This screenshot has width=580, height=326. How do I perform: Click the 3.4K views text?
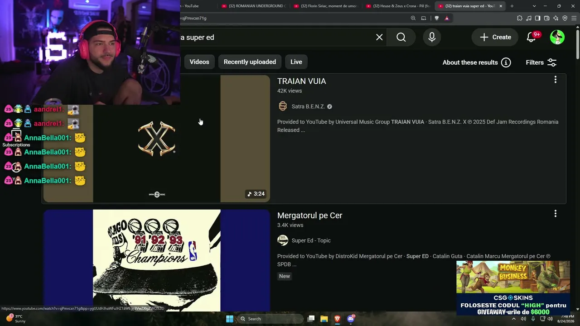click(x=290, y=225)
